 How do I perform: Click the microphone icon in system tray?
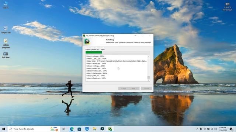coord(201,129)
